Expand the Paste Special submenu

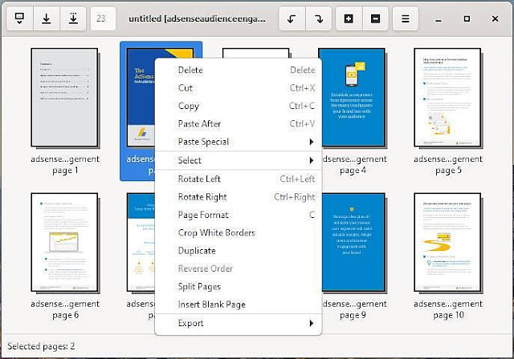(239, 142)
